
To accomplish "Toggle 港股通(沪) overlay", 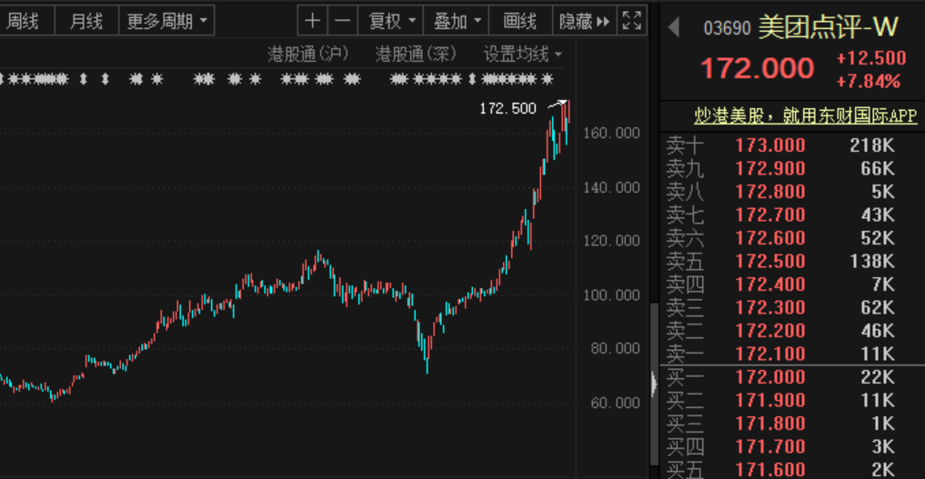I will point(308,55).
